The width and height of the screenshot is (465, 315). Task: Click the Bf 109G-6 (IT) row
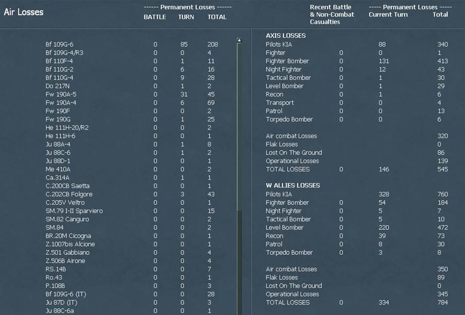click(x=132, y=294)
